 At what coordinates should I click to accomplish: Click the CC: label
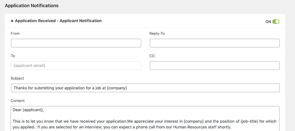153,56
